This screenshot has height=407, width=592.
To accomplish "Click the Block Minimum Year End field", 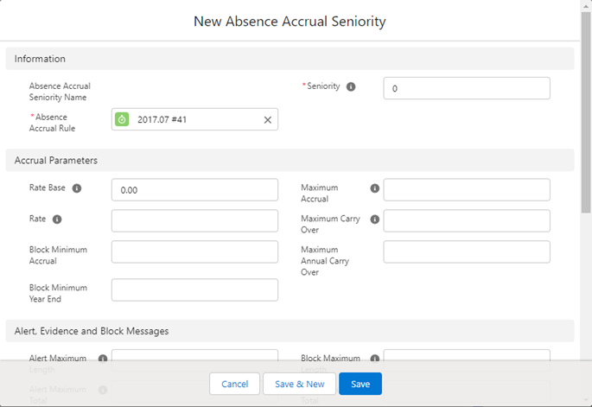I will [x=194, y=290].
